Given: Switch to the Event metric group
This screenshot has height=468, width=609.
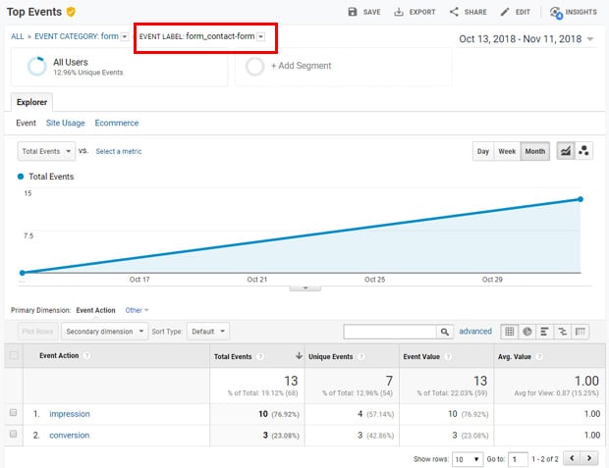Looking at the screenshot, I should pos(26,123).
